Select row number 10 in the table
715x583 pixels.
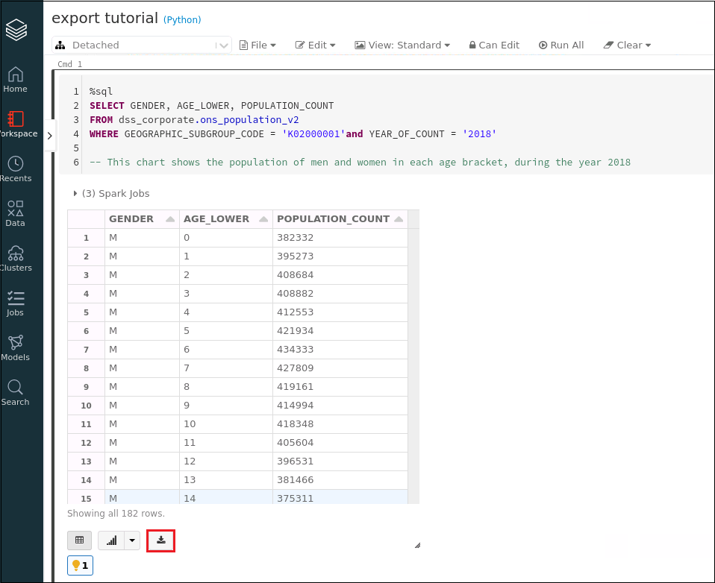pyautogui.click(x=86, y=406)
